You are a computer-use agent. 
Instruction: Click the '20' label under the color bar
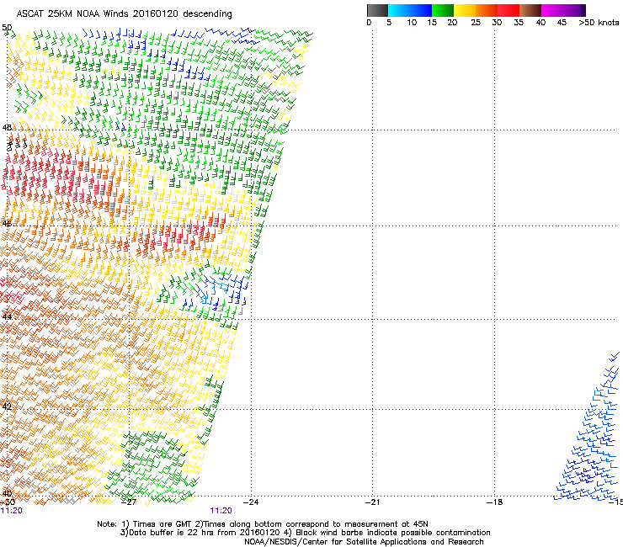pyautogui.click(x=452, y=23)
